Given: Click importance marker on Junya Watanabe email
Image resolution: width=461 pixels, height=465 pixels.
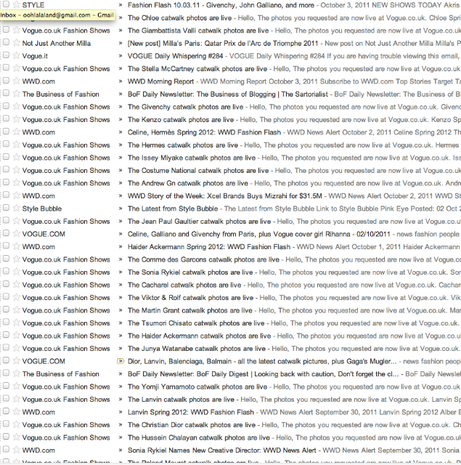Looking at the screenshot, I should (121, 349).
